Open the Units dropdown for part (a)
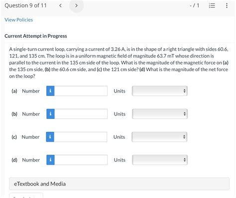 pyautogui.click(x=160, y=91)
